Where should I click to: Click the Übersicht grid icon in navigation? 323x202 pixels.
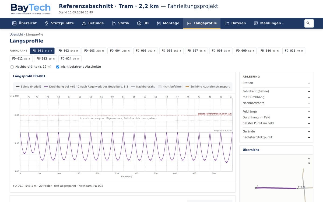click(14, 23)
